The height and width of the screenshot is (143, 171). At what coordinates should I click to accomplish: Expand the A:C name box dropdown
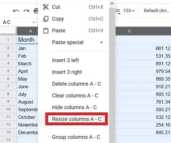(34, 22)
